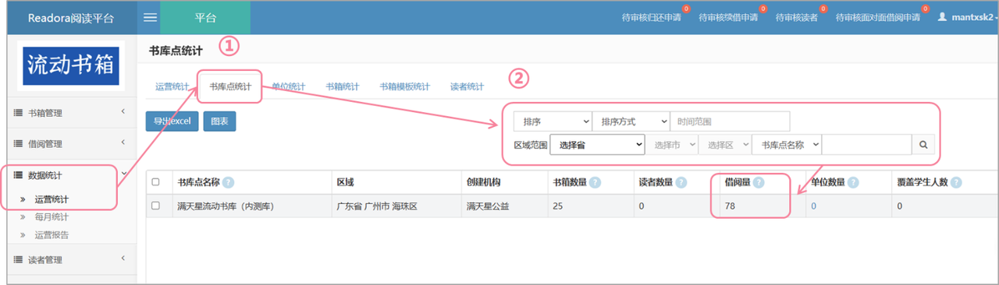The height and width of the screenshot is (285, 999).
Task: Open help icon beside 覆盖学生人数 header
Action: (x=955, y=182)
